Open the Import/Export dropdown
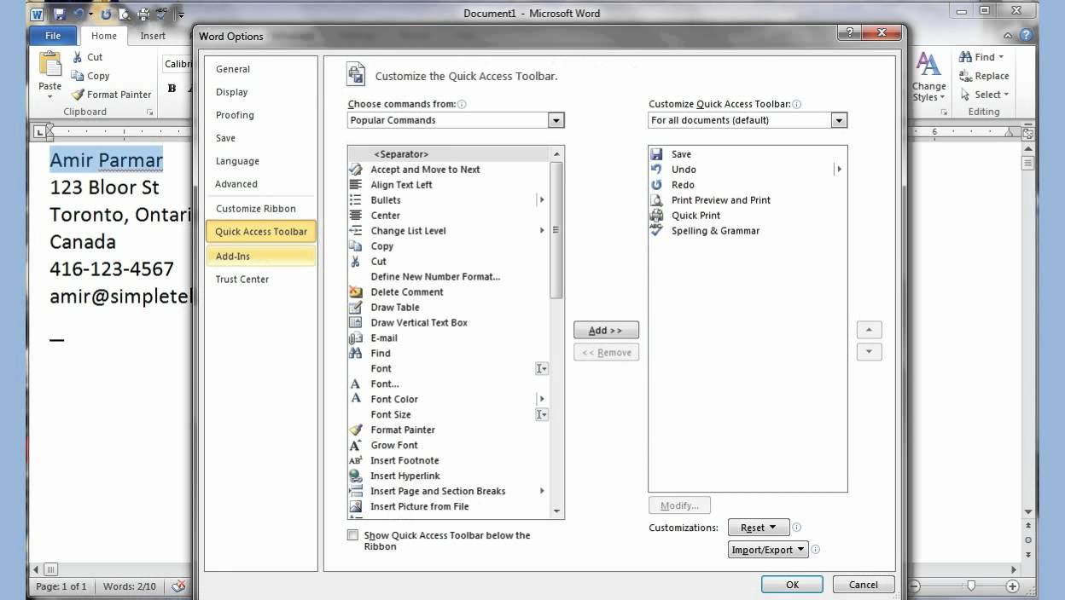This screenshot has width=1065, height=600. pos(768,550)
